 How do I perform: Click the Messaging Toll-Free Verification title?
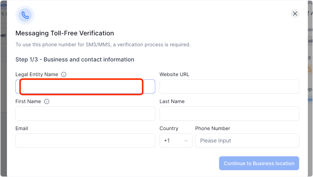[x=65, y=33]
